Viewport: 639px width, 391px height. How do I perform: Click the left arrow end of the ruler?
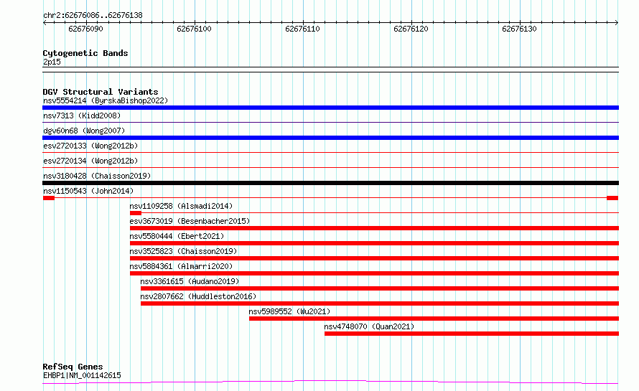[45, 23]
